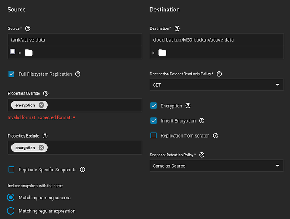Image resolution: width=290 pixels, height=219 pixels.
Task: Show help for Properties Override
Action: click(46, 93)
